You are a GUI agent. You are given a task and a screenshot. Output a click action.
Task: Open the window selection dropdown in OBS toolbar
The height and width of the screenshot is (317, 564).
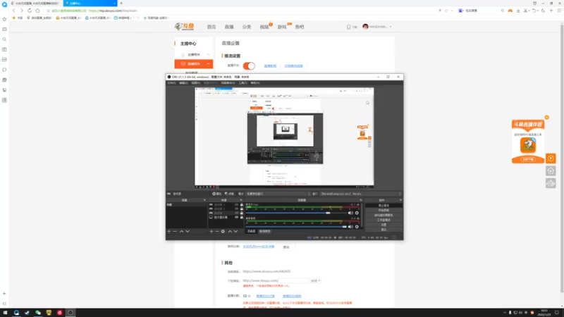click(x=360, y=194)
